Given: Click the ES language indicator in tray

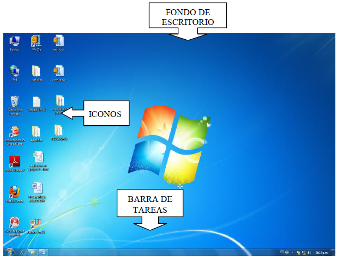Looking at the screenshot, I should [x=282, y=252].
